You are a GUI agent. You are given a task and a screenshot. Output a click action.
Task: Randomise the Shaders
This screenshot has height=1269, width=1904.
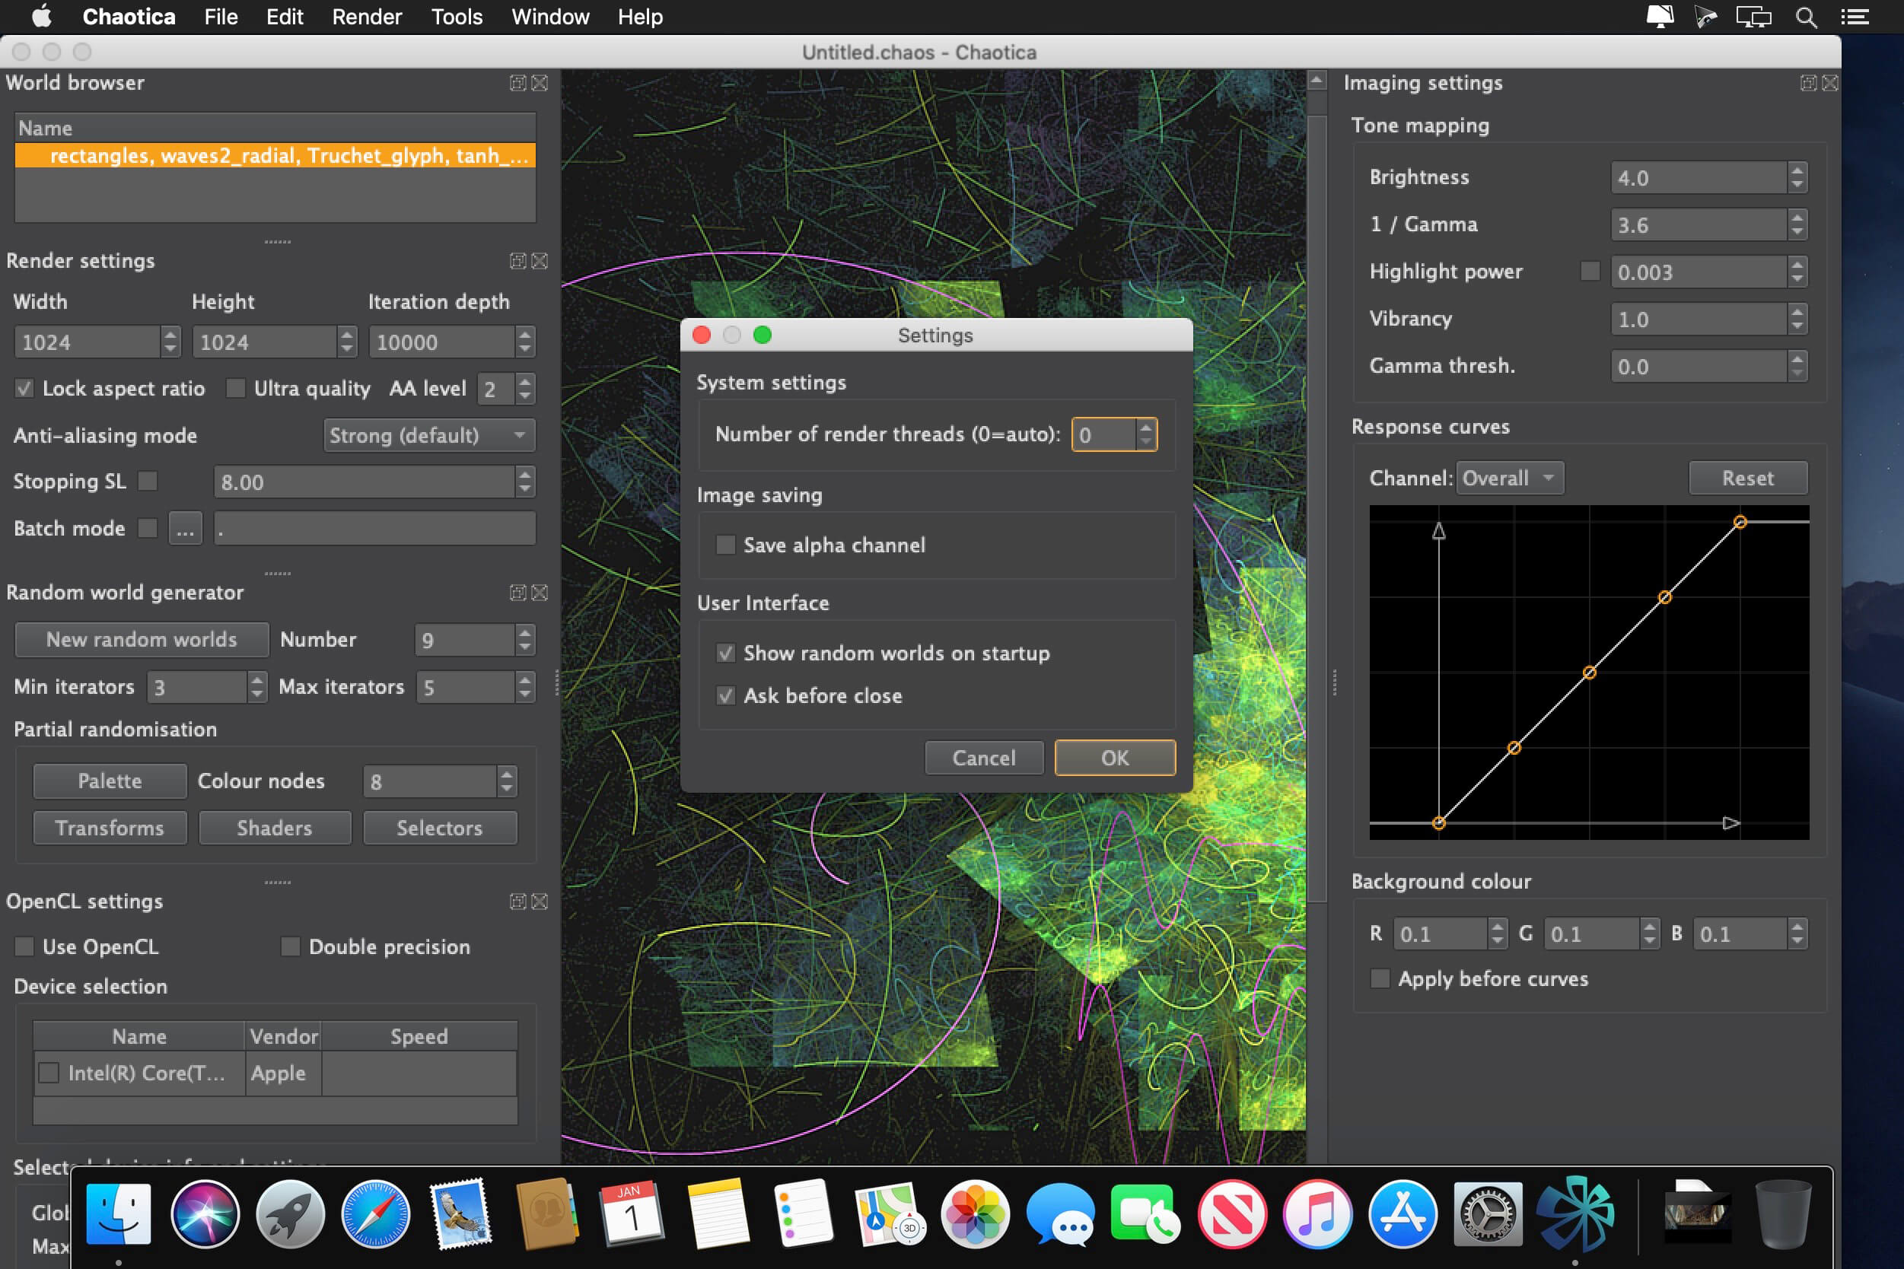coord(275,828)
